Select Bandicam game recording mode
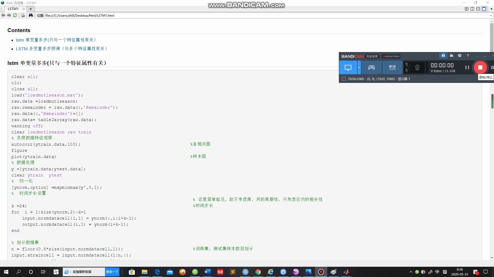Image resolution: width=494 pixels, height=277 pixels. (371, 67)
